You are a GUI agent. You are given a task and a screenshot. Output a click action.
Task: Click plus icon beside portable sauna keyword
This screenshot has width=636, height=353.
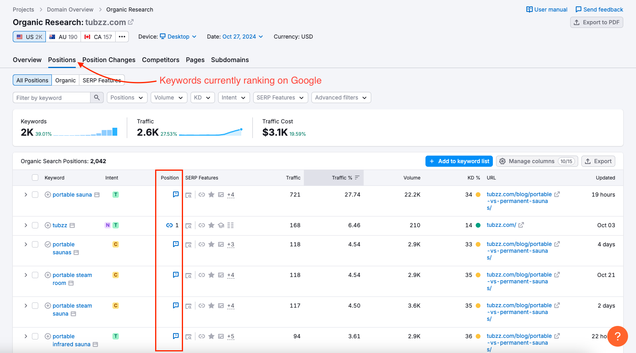pyautogui.click(x=48, y=195)
